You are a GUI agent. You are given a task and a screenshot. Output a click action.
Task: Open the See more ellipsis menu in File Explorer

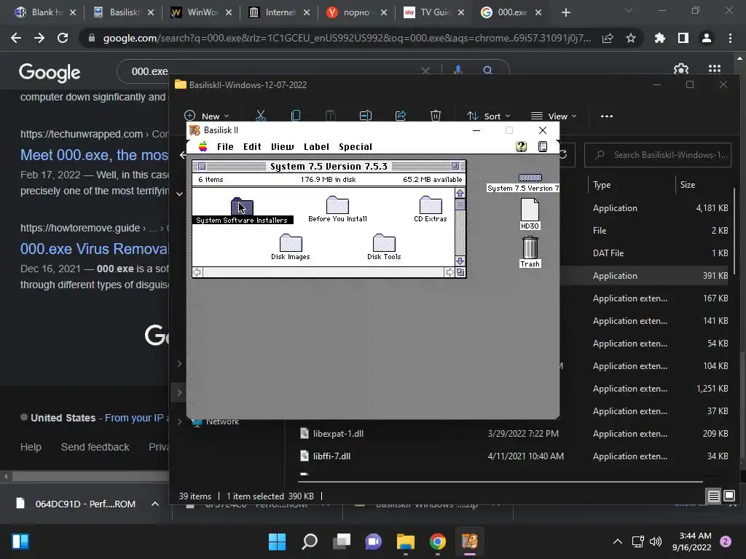[607, 116]
